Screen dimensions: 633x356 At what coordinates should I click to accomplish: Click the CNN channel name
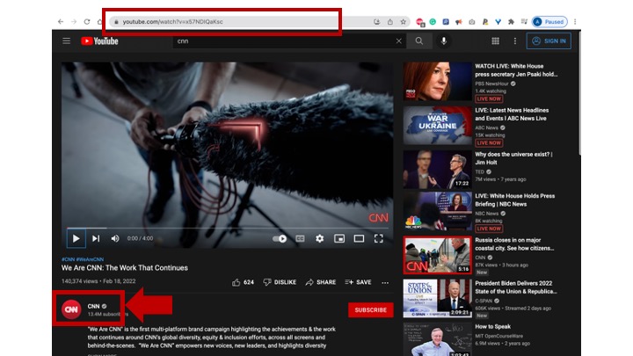(x=93, y=307)
